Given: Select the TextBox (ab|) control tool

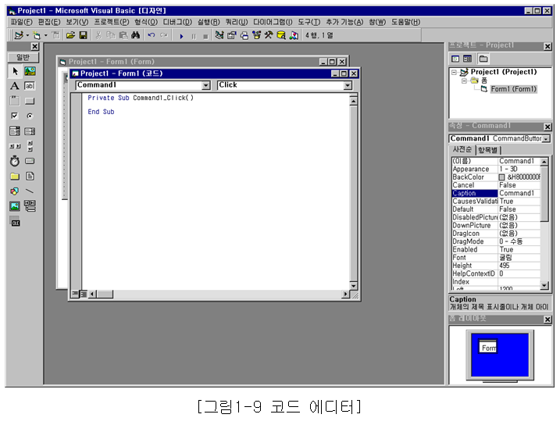Looking at the screenshot, I should 30,86.
